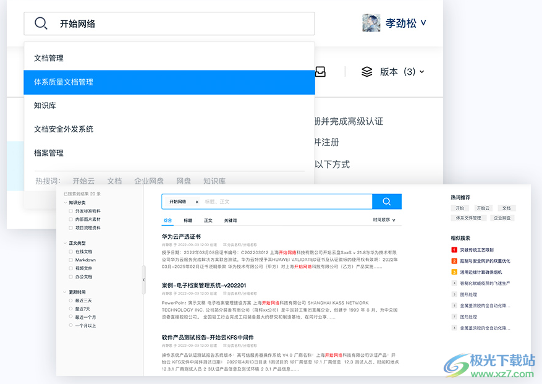Image resolution: width=542 pixels, height=384 pixels.
Task: Select the 最近一个月 radio button
Action: click(x=70, y=317)
